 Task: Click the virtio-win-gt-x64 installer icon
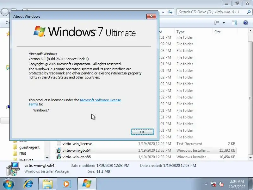(59, 150)
